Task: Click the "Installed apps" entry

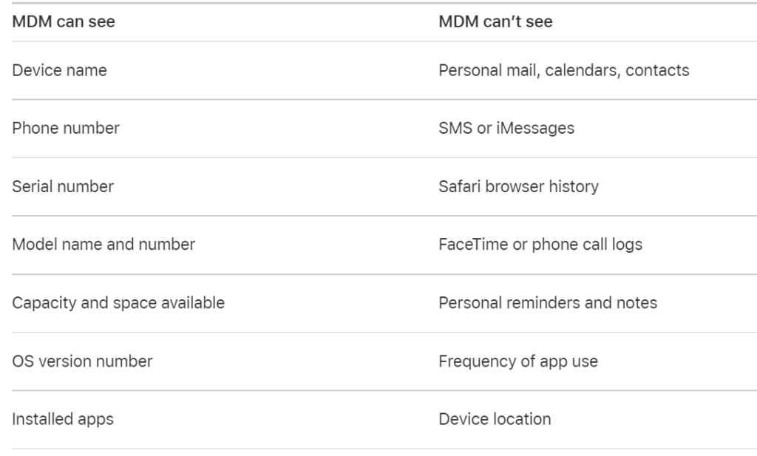Action: coord(63,419)
